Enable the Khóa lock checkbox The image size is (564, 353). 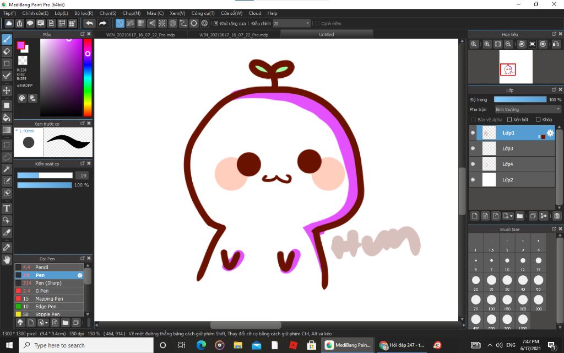pos(538,119)
